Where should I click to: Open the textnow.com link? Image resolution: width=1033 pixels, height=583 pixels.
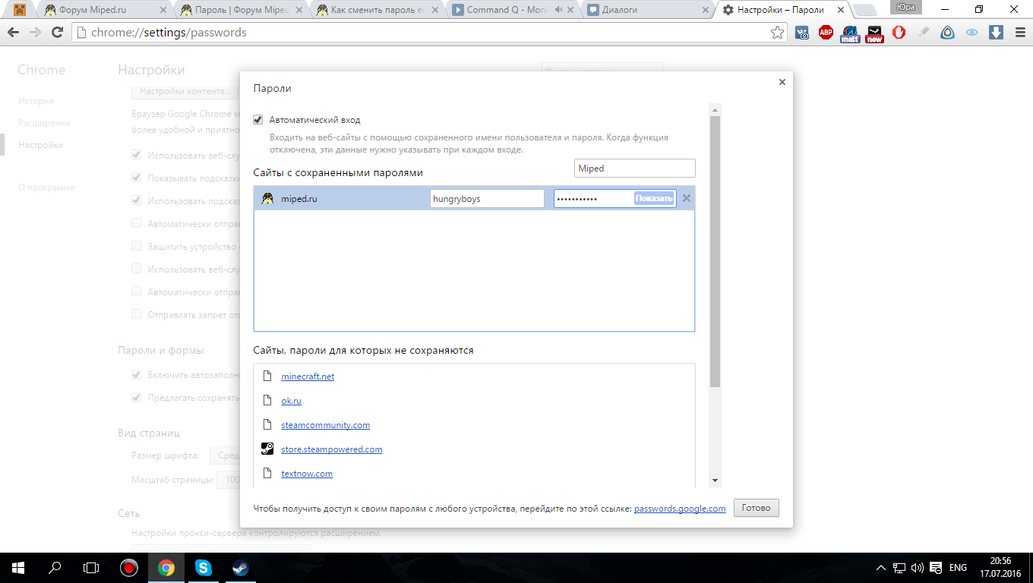[307, 474]
